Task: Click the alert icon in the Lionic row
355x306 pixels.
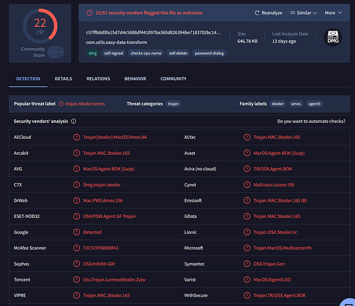Action: pos(247,232)
